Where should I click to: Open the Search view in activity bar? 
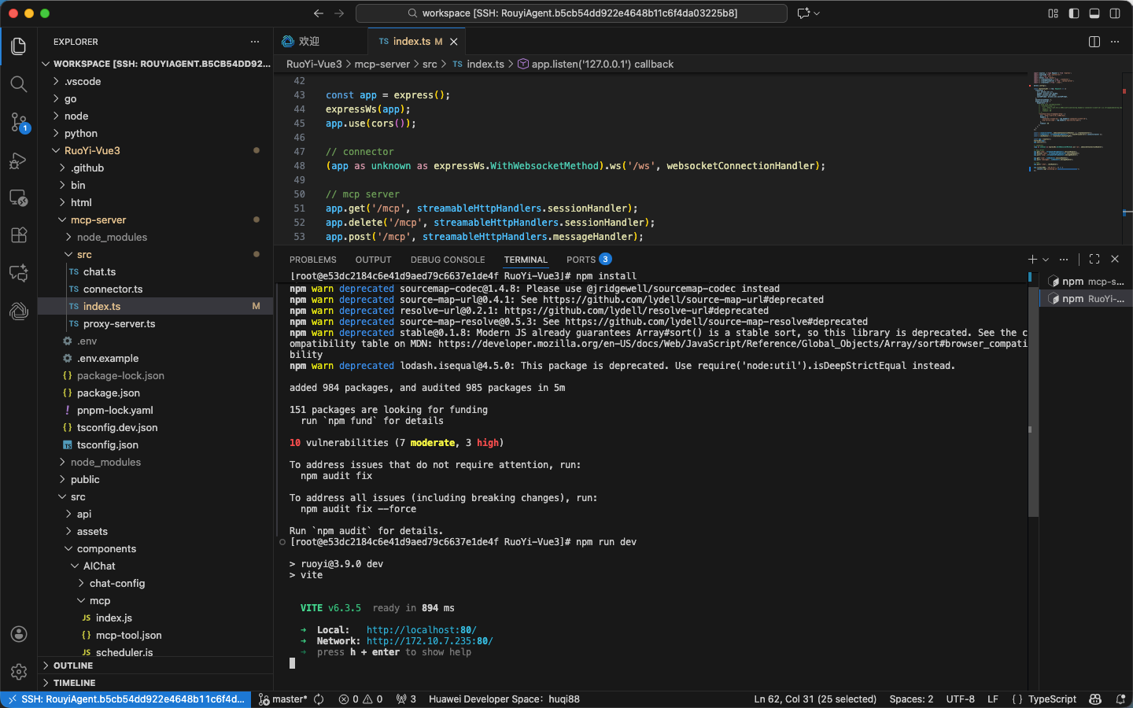point(19,84)
